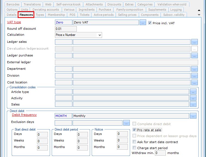Uncheck Pro rata at sale
Viewport: 206px width, 157px height.
point(134,130)
